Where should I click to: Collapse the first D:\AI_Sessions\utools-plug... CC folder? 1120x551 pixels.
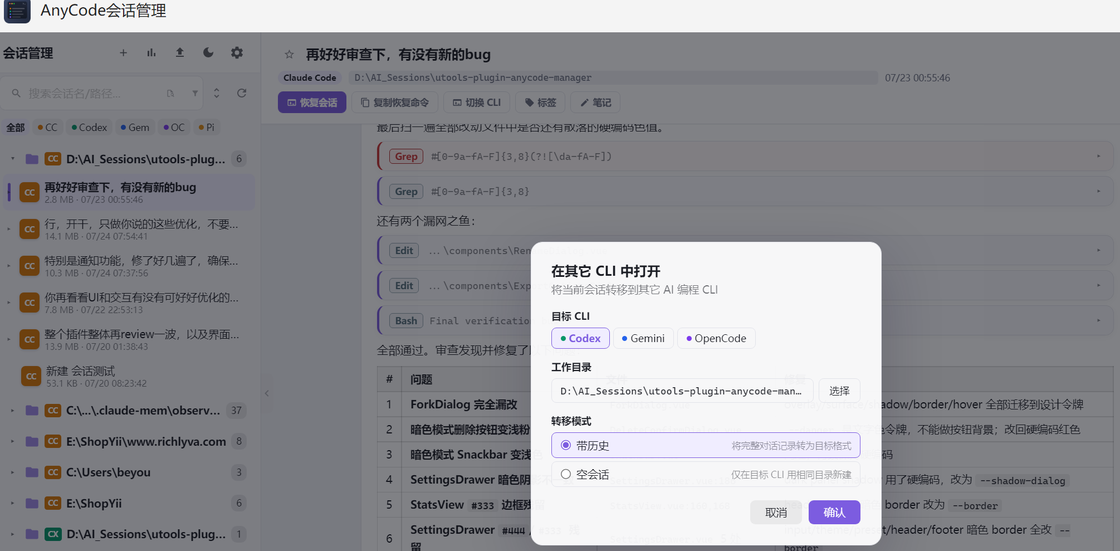(x=13, y=159)
